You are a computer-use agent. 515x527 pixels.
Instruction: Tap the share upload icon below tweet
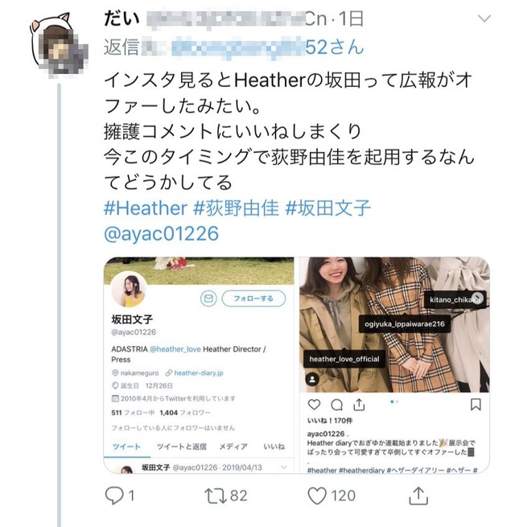(418, 496)
